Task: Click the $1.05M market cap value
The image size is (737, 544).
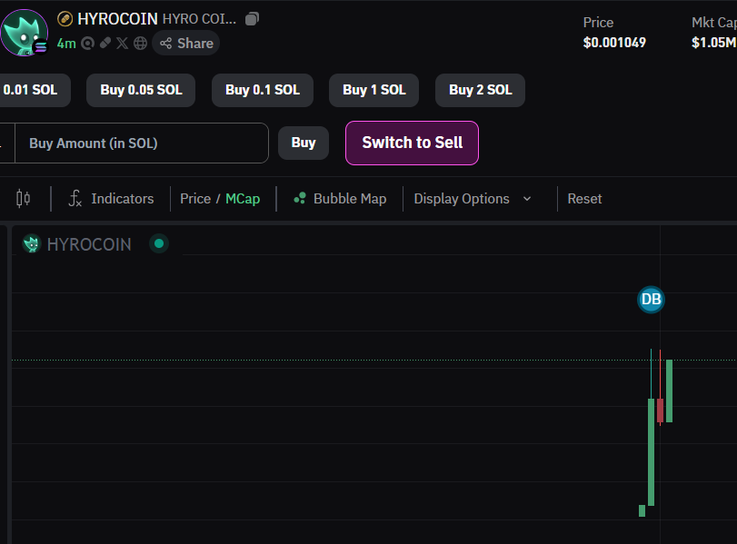Action: (713, 43)
